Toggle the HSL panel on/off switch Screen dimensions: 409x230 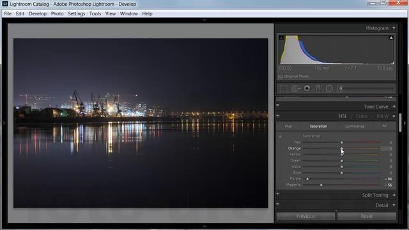277,116
